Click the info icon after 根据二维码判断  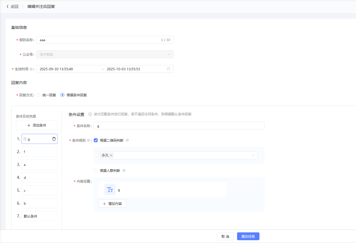click(x=127, y=141)
